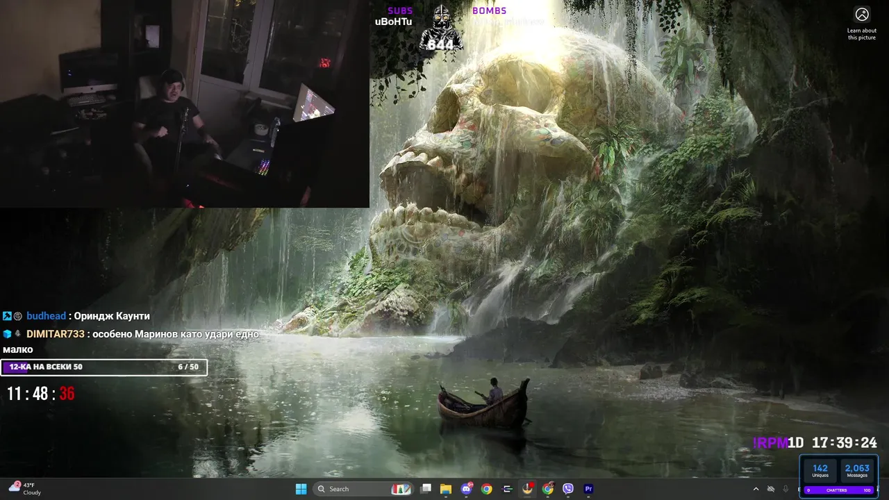Open Task View from the taskbar
The image size is (889, 500).
coord(426,489)
